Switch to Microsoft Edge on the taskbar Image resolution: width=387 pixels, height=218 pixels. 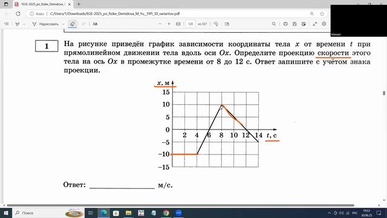(x=103, y=213)
